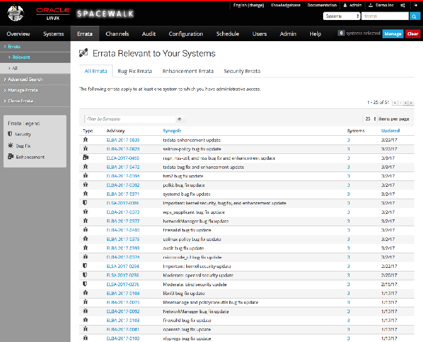
Task: Click the bug fix icon for ELBA-2017-0839
Action: coord(86,139)
